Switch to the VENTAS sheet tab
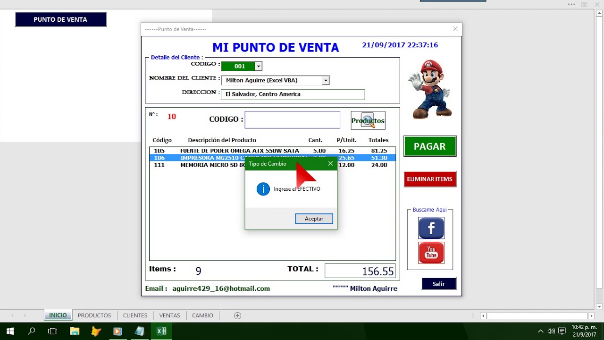This screenshot has height=340, width=604. (x=169, y=315)
